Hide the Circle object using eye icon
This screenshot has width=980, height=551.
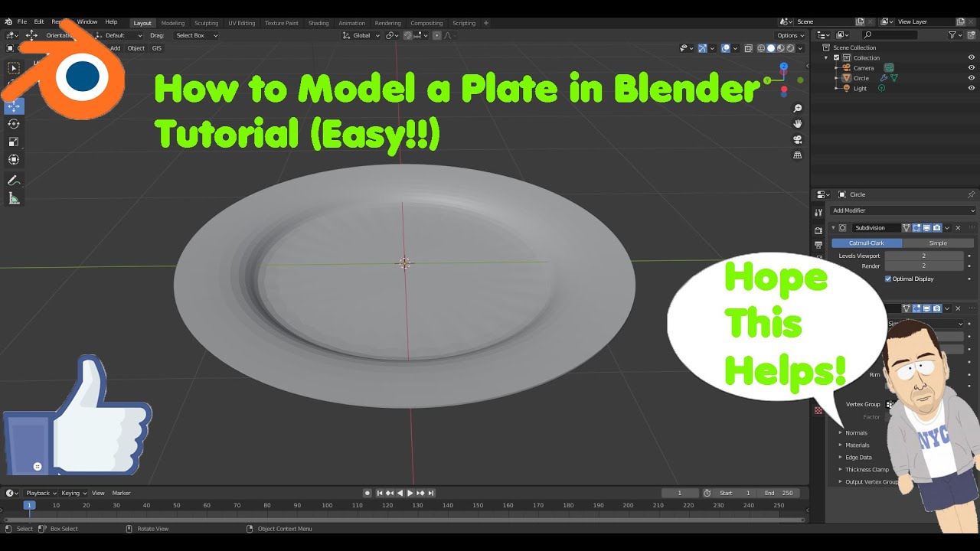pos(972,78)
